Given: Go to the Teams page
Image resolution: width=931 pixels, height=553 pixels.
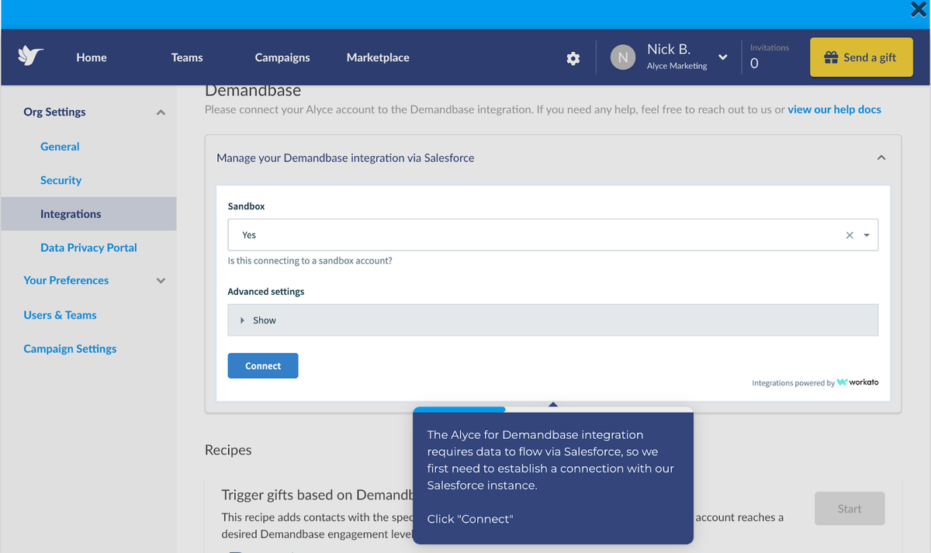Looking at the screenshot, I should 187,57.
